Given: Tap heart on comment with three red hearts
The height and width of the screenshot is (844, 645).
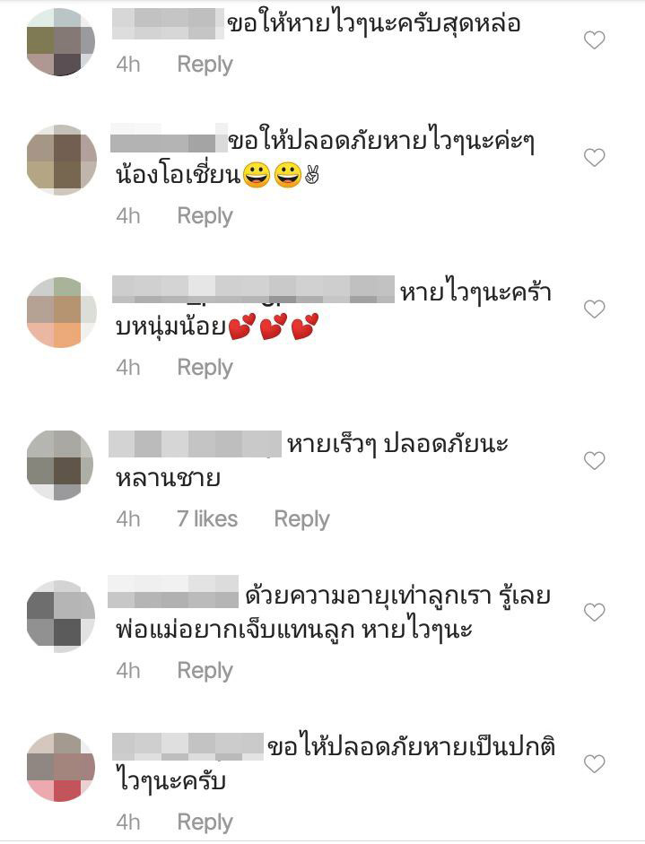Looking at the screenshot, I should 595,309.
